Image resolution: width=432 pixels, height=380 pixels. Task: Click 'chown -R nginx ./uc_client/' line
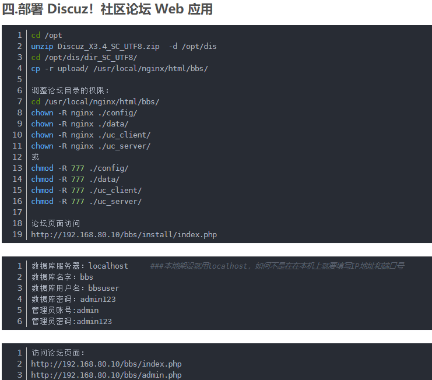pos(90,135)
